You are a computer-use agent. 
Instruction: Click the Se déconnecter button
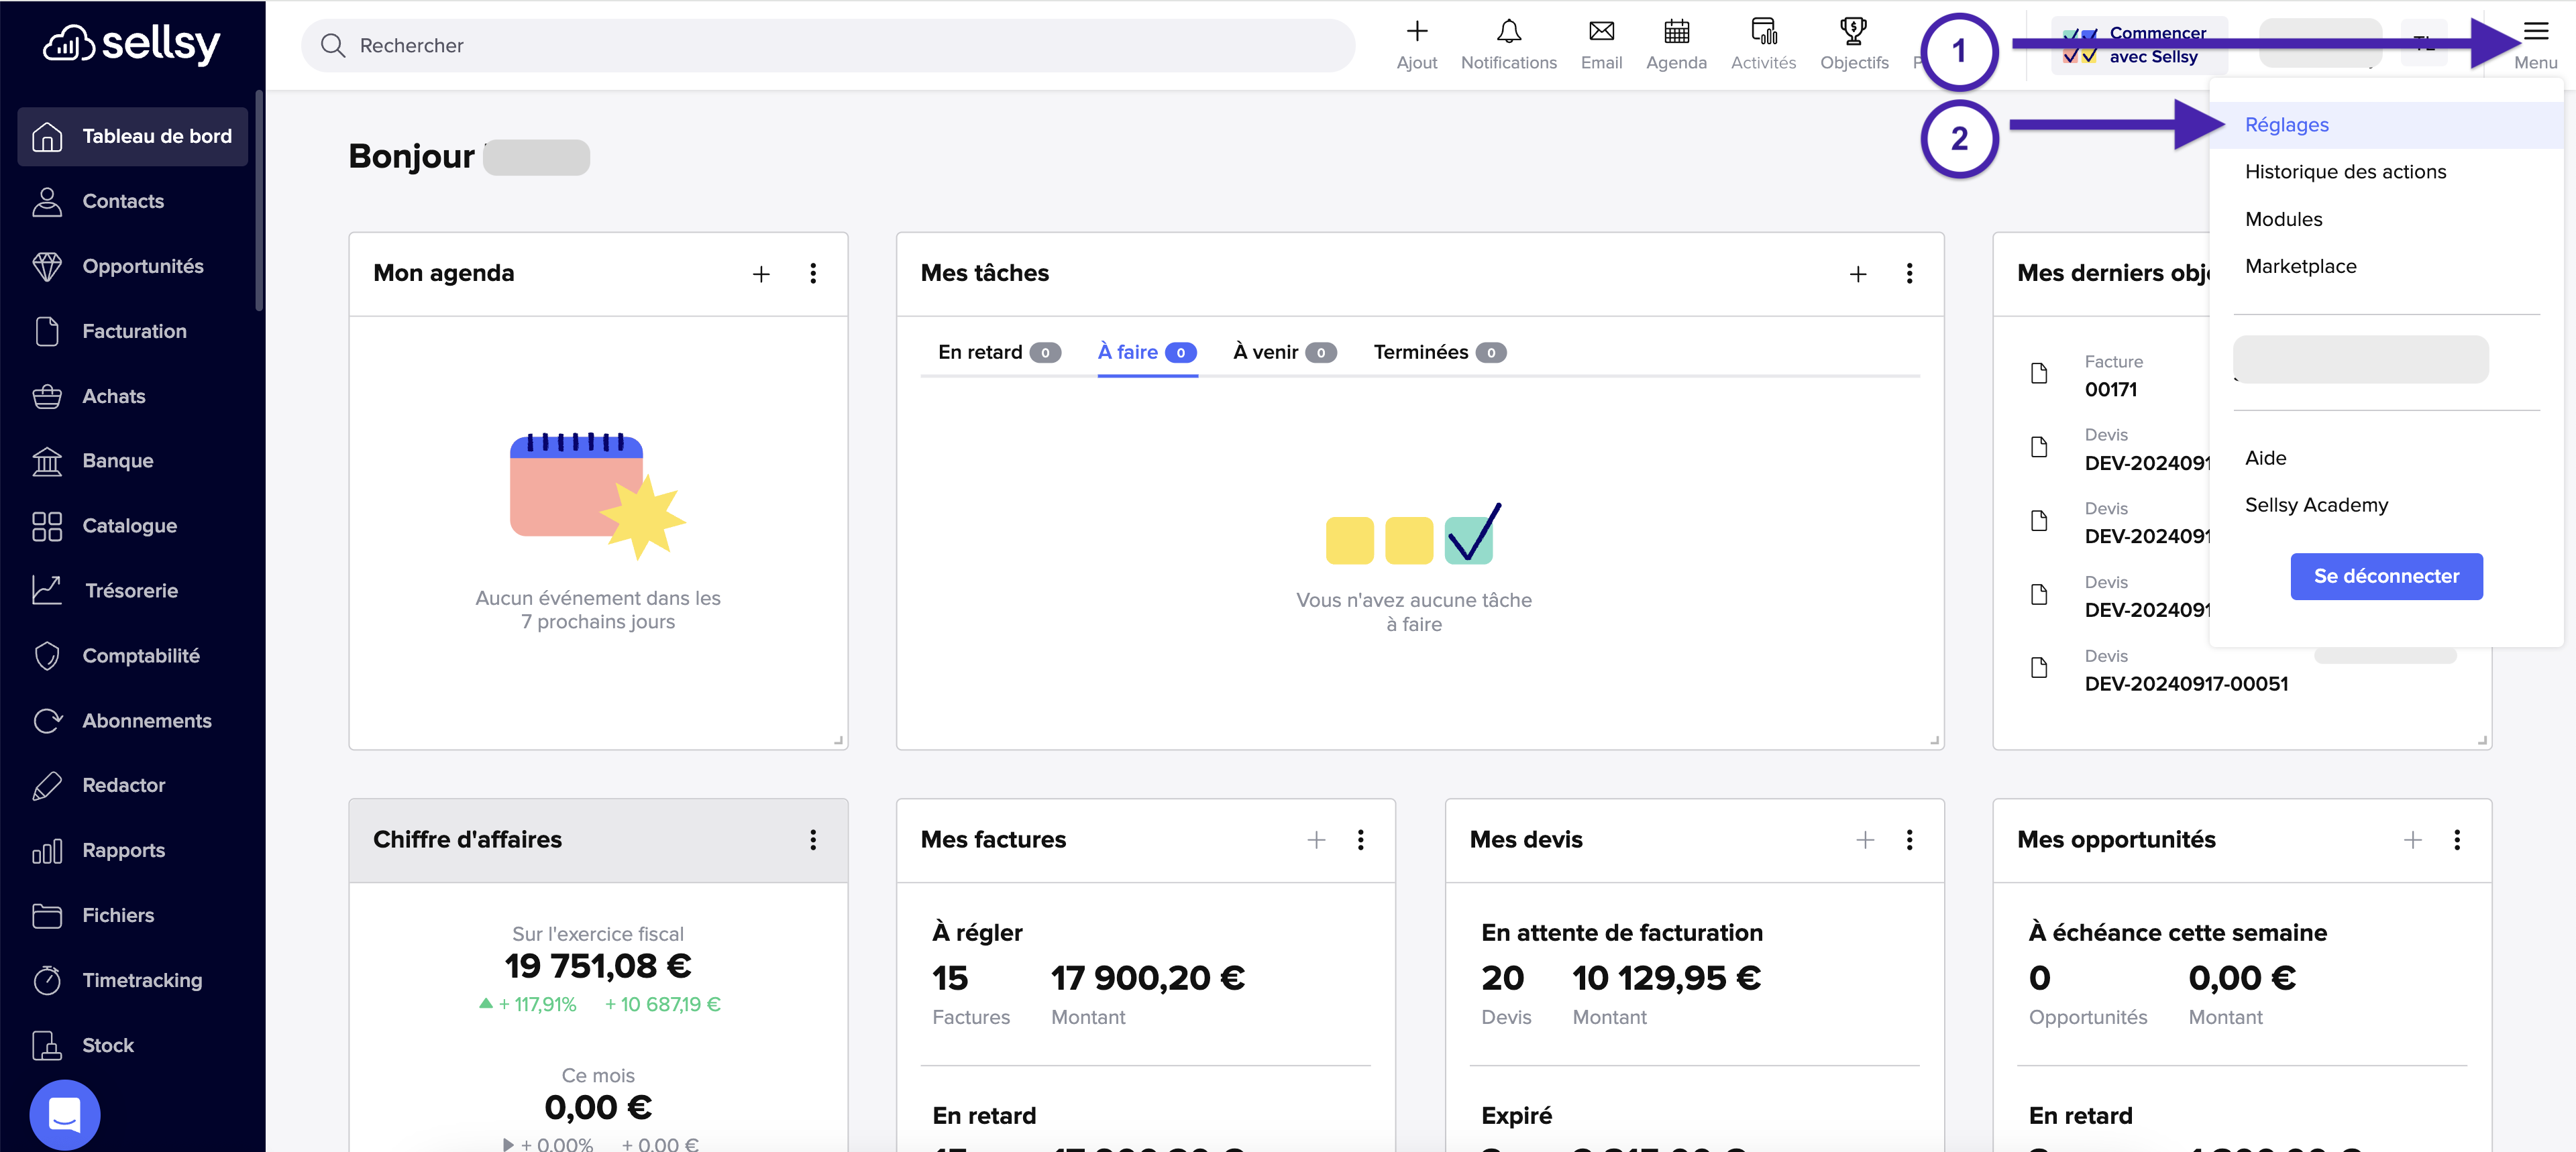pos(2385,576)
